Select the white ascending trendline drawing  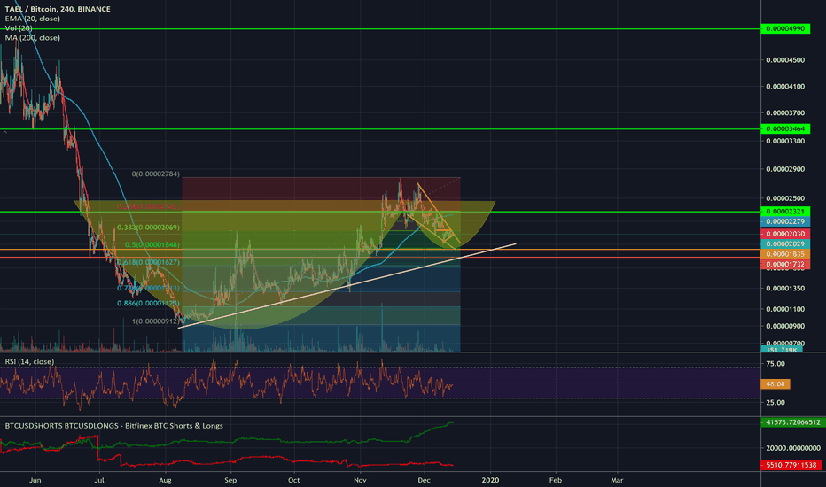[x=347, y=286]
